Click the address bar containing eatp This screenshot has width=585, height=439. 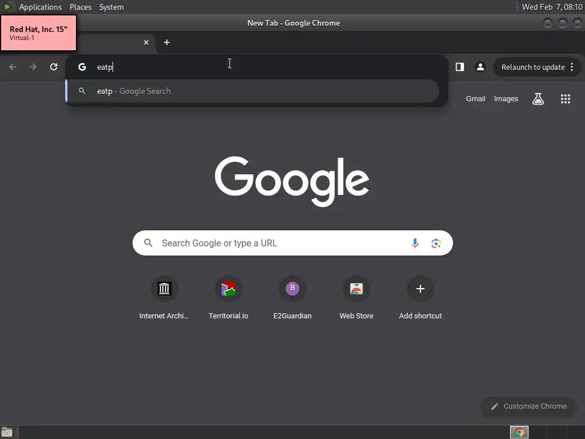point(258,67)
